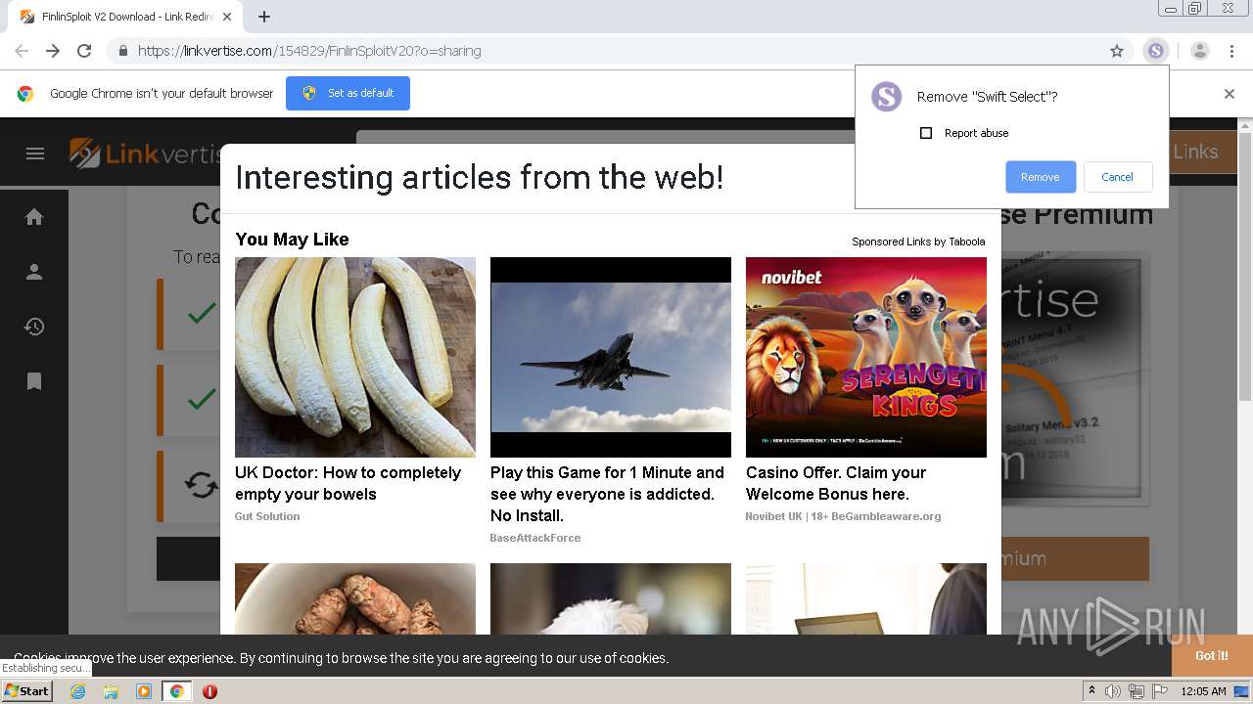Cancel removing the Swift Select extension
The height and width of the screenshot is (704, 1253).
[1117, 177]
